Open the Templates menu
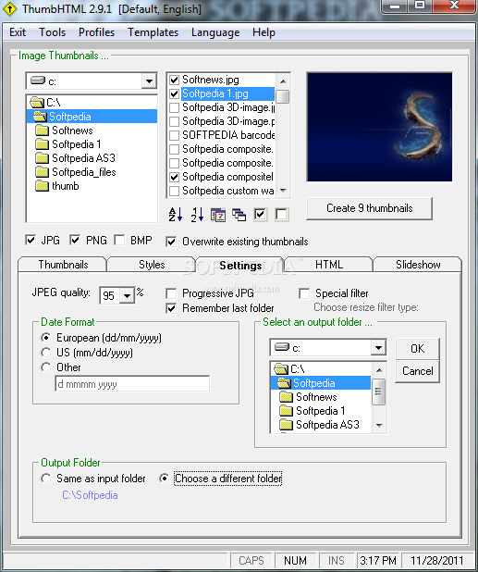Viewport: 478px width, 572px height. 153,32
